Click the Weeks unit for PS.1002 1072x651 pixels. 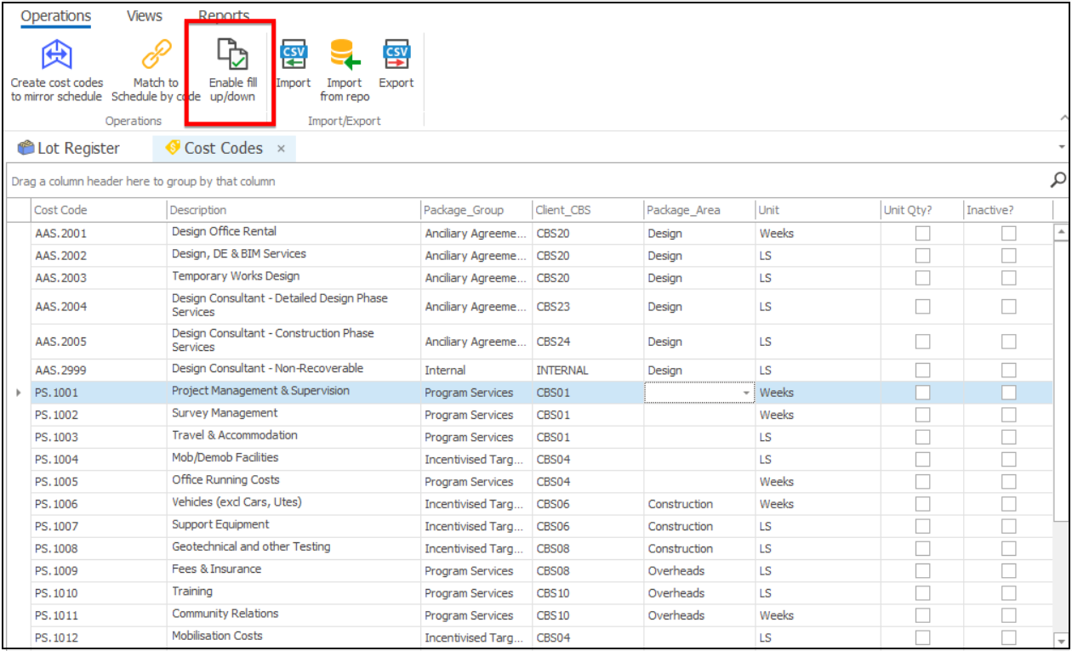click(x=817, y=415)
